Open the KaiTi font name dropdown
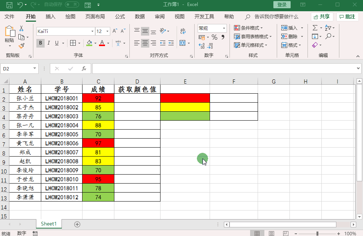 (x=92, y=31)
